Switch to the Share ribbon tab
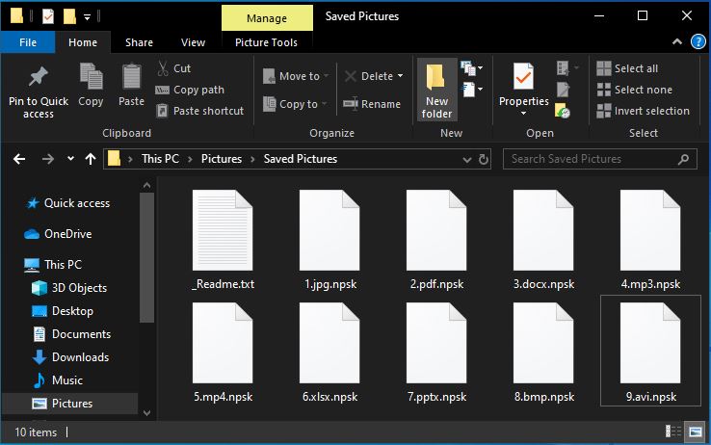 coord(139,42)
